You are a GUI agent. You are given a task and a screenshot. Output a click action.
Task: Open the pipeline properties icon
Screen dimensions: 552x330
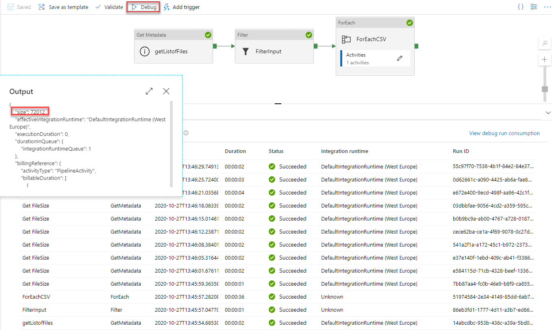point(534,7)
